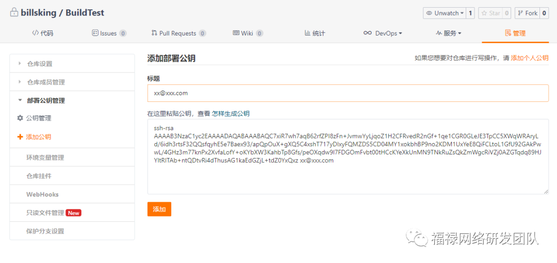Open the Unwatch dropdown

[x=445, y=13]
